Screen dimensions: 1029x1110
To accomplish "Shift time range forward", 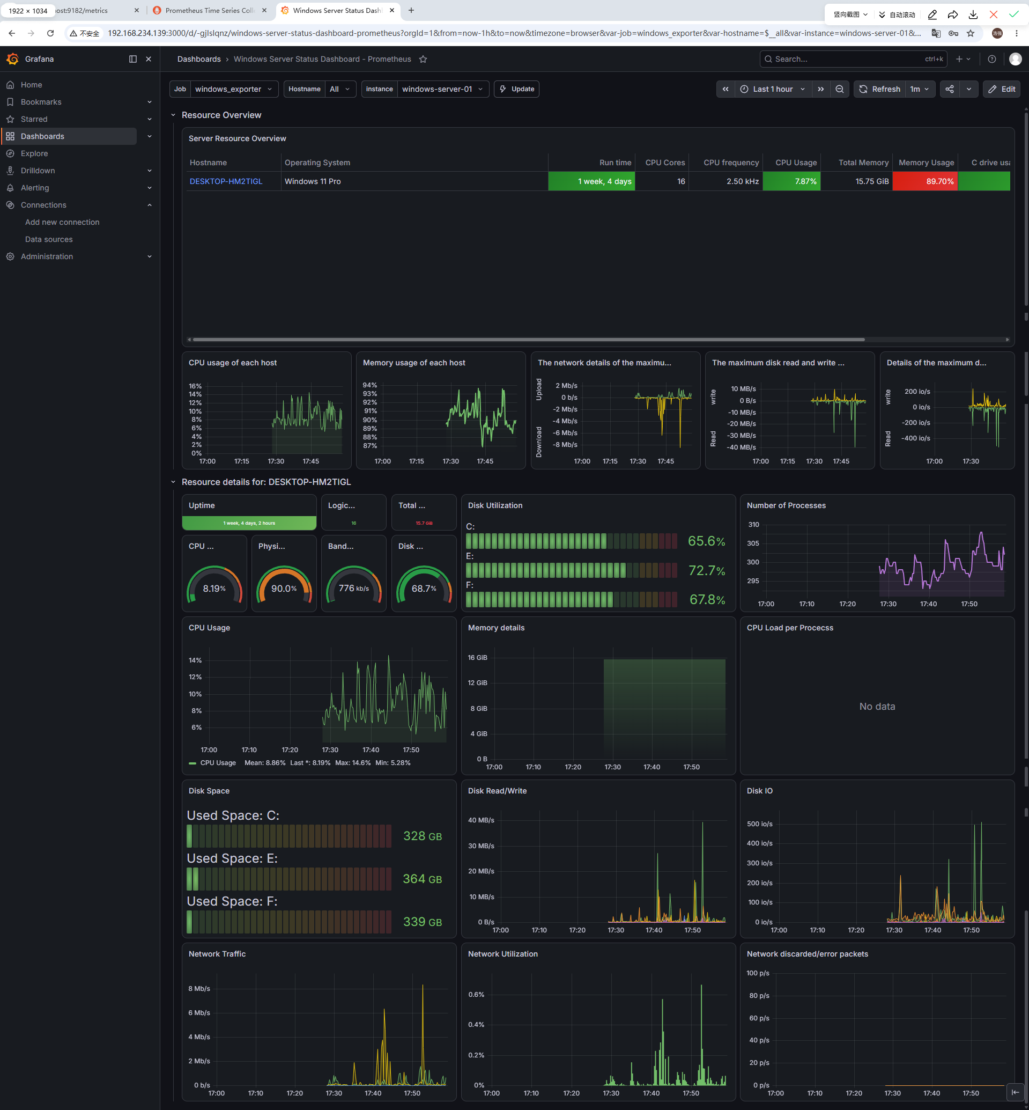I will click(x=821, y=89).
